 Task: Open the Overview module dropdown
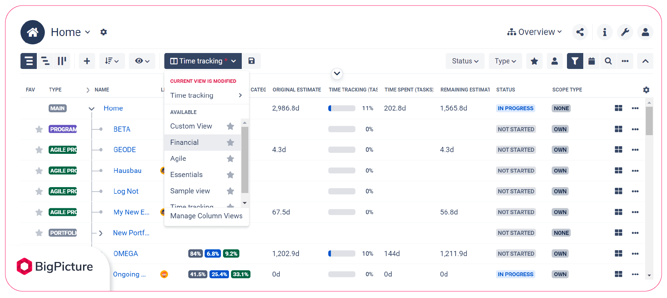point(535,32)
